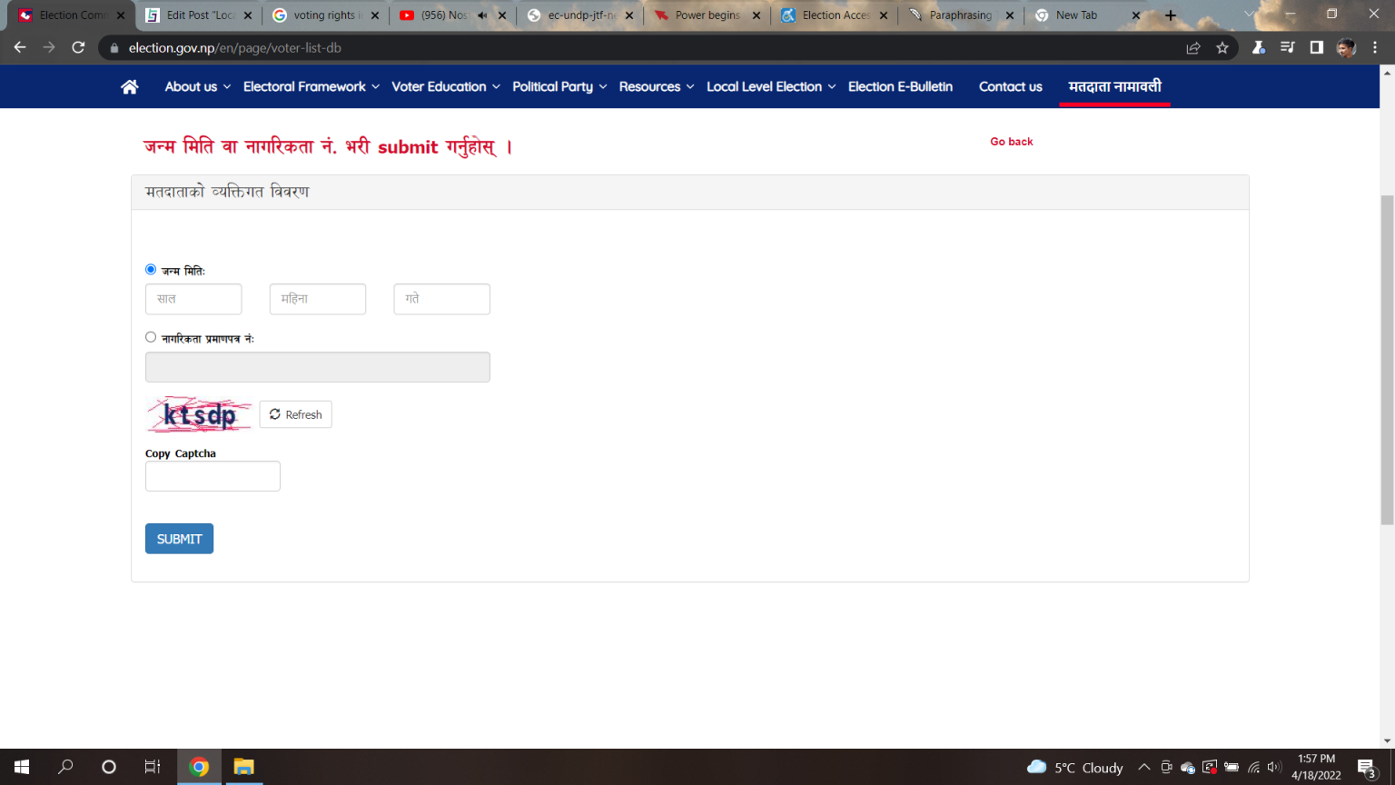Switch to the मतदाता नामावली menu item
The height and width of the screenshot is (785, 1395).
point(1114,86)
